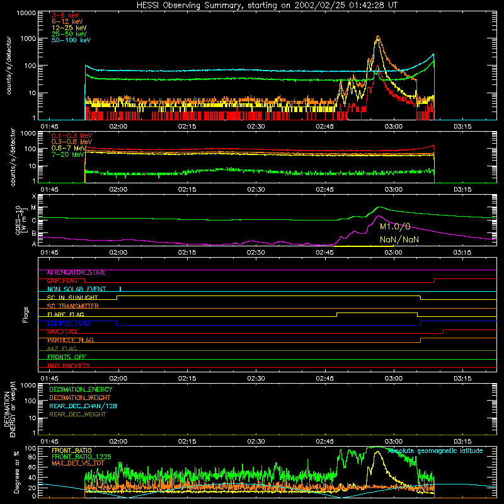Screen dimensions: 504x504
Task: Click the 'Flags' y-axis title
Action: point(26,314)
